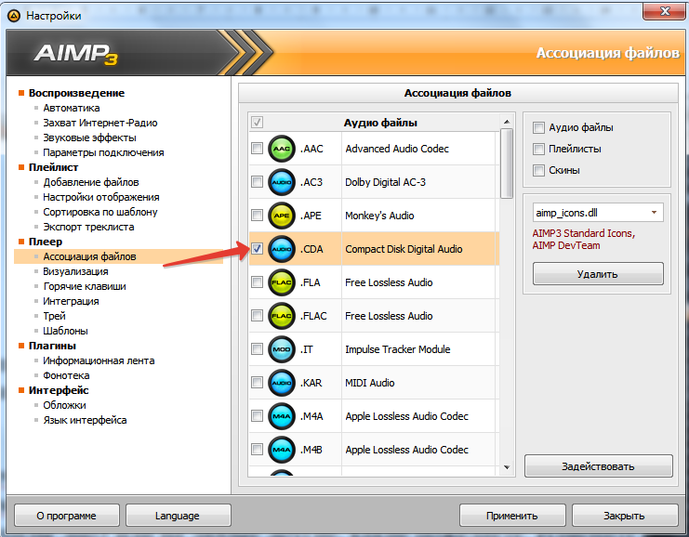
Task: Enable the .AAC file association checkbox
Action: 257,149
